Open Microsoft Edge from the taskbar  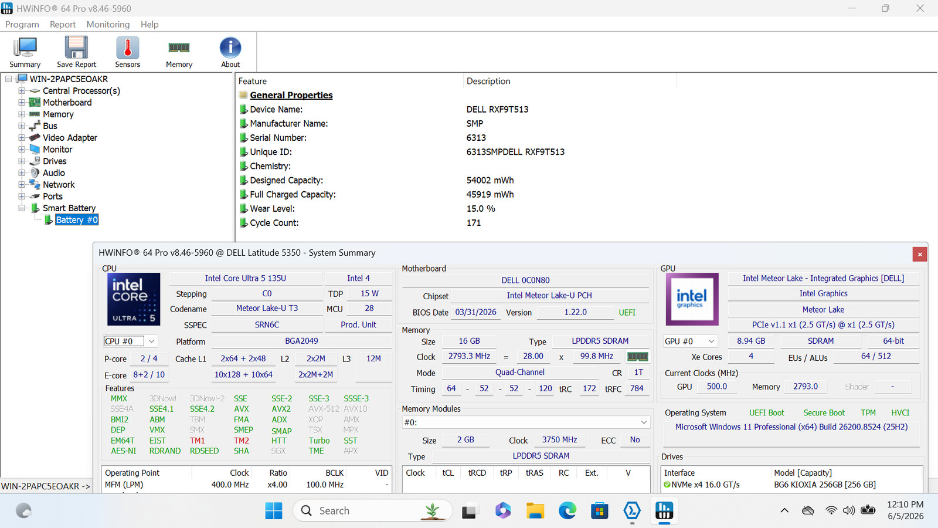click(567, 511)
